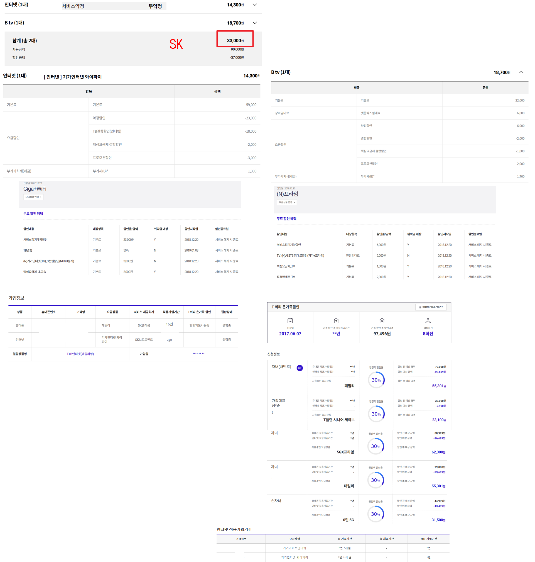Click the 33,000원 total in red box
The width and height of the screenshot is (535, 562).
(x=235, y=40)
